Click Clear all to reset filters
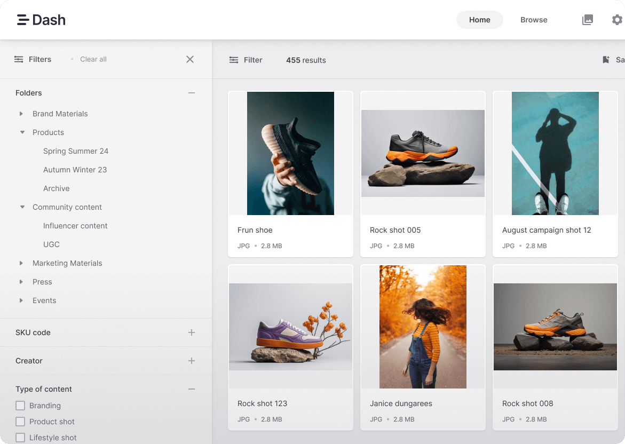Image resolution: width=625 pixels, height=444 pixels. pyautogui.click(x=94, y=59)
